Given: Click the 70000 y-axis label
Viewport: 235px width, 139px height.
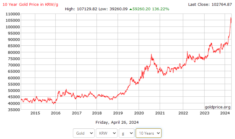Looking at the screenshot, I should click(x=14, y=65).
